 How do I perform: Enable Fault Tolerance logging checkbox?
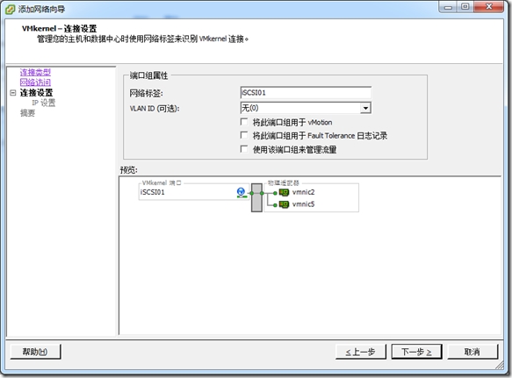click(x=244, y=135)
